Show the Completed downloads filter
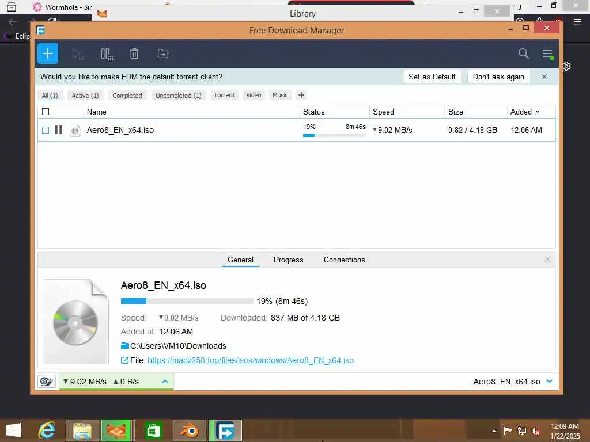Viewport: 590px width, 442px height. tap(127, 96)
